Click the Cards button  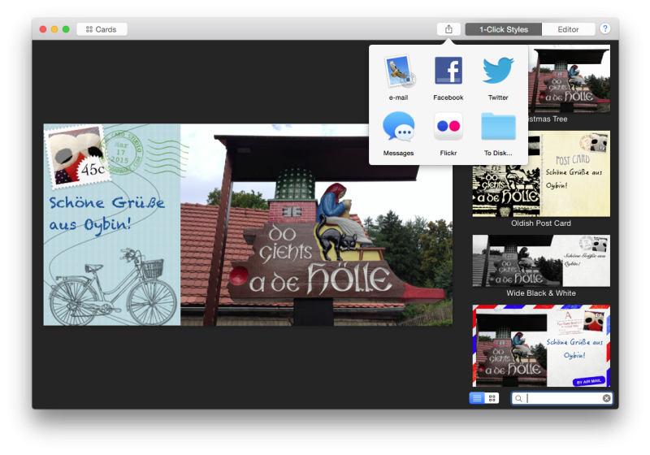tap(102, 29)
